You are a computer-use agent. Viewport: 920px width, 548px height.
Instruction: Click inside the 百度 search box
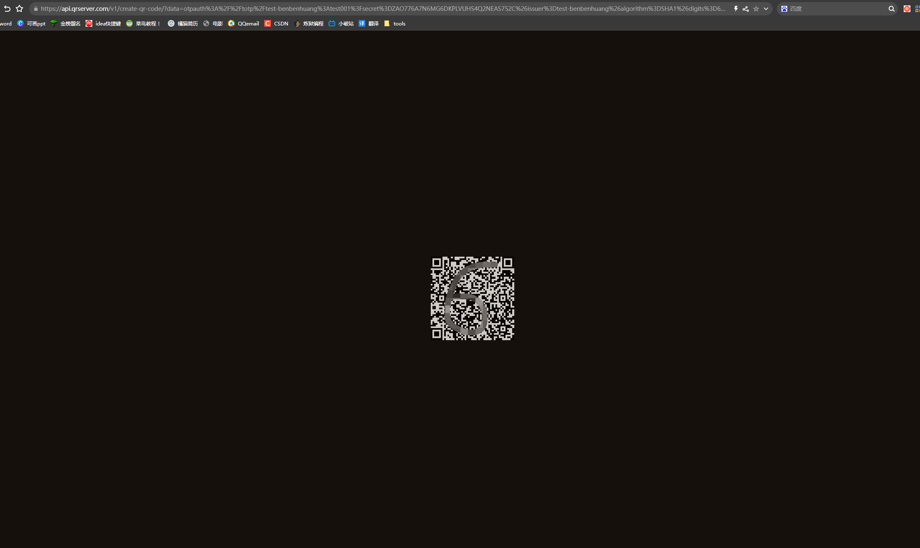tap(835, 9)
